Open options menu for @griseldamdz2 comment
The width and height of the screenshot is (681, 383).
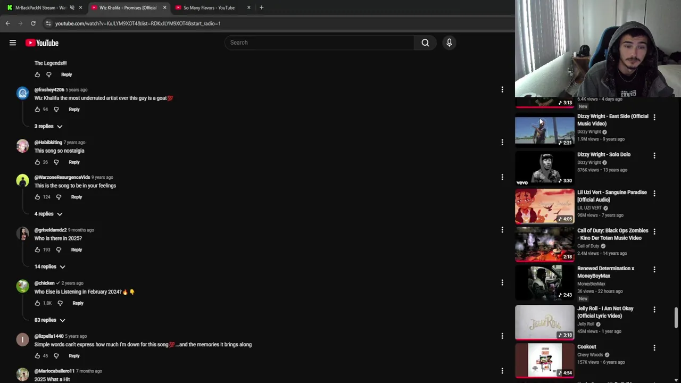[502, 230]
